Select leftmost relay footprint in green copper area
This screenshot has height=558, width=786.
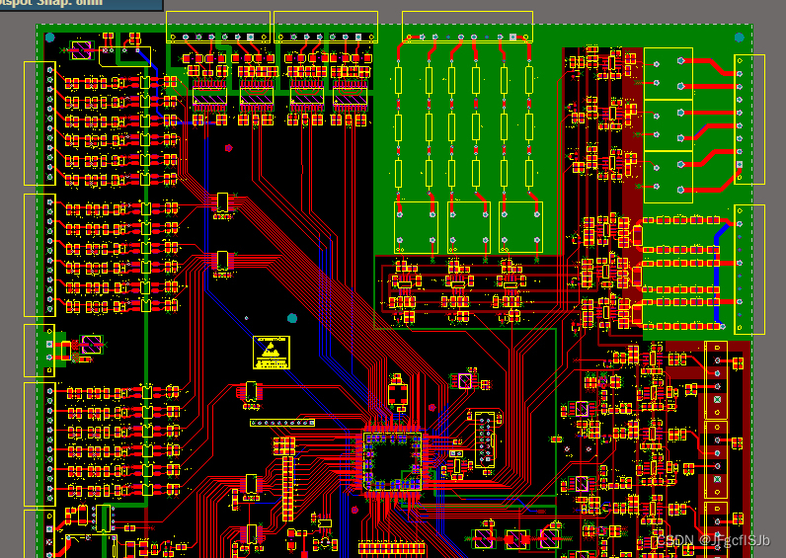[x=416, y=227]
